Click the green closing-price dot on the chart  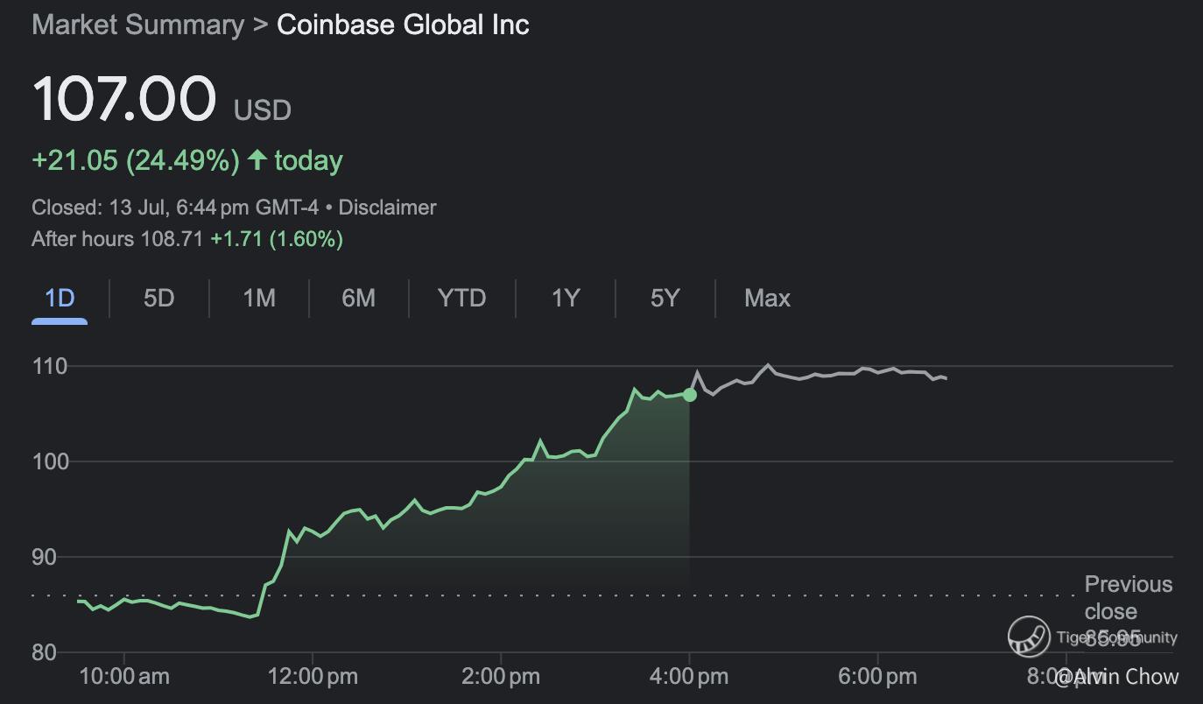pos(690,395)
